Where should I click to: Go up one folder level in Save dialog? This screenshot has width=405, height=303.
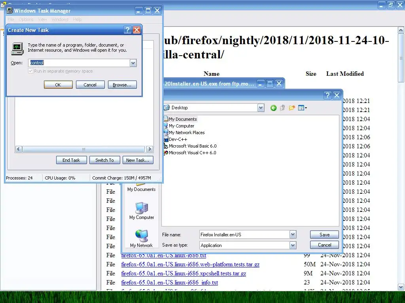pyautogui.click(x=282, y=108)
